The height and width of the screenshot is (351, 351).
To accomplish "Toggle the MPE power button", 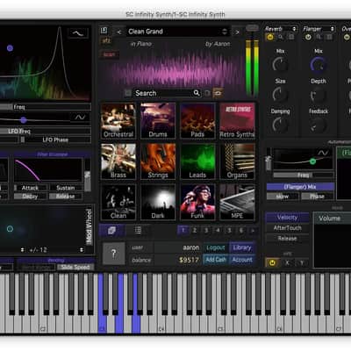I will 272,262.
